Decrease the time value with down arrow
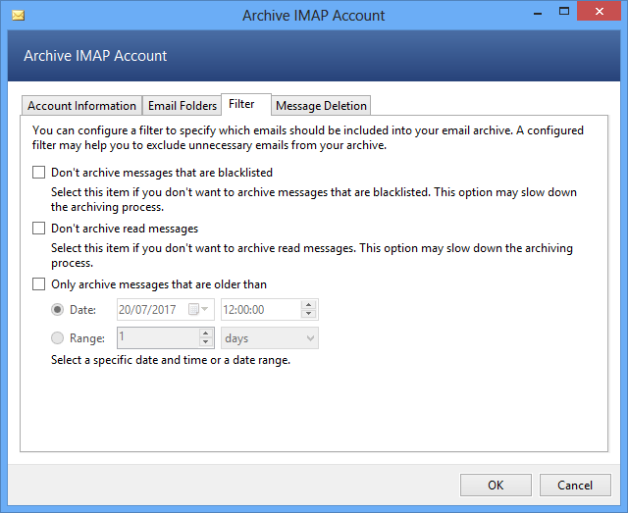This screenshot has height=513, width=628. point(309,315)
